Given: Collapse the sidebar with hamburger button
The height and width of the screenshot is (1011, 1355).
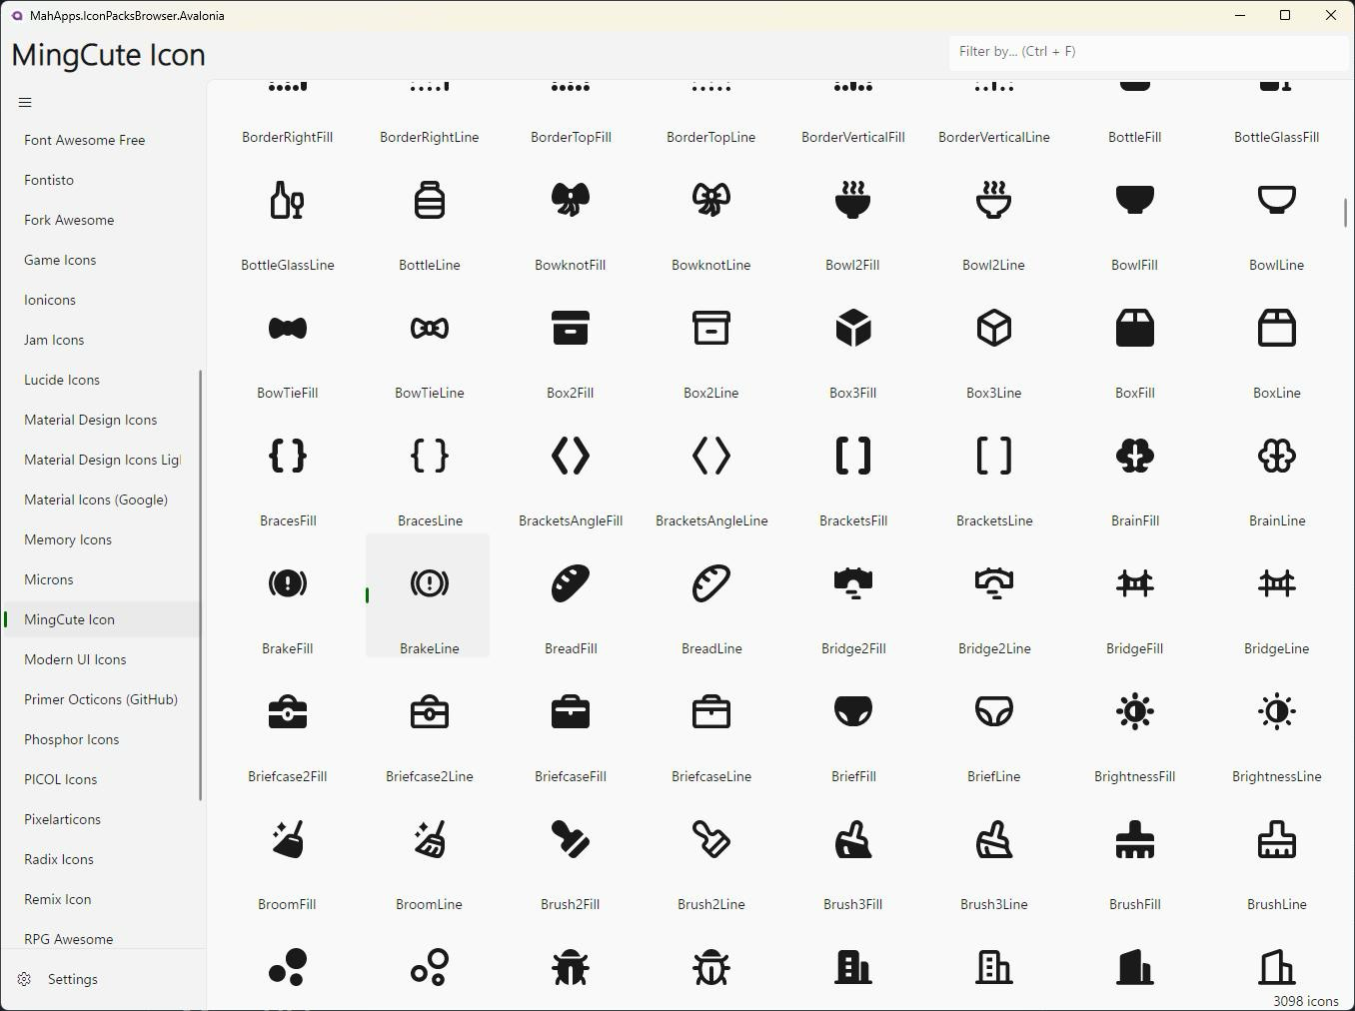Looking at the screenshot, I should pyautogui.click(x=25, y=102).
